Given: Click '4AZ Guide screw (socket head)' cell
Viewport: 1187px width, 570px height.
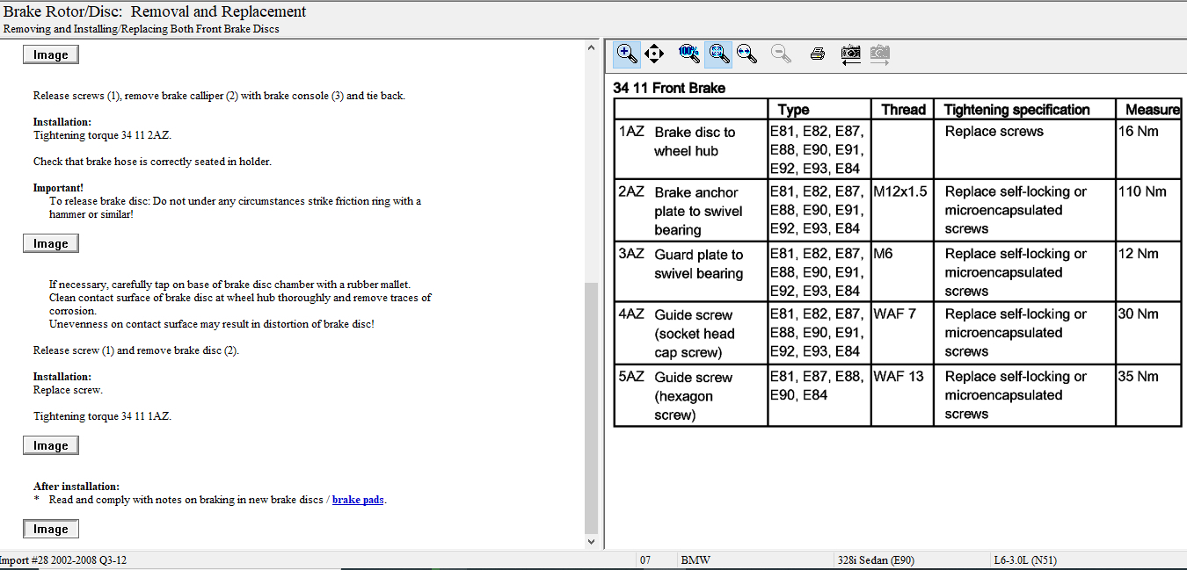Looking at the screenshot, I should tap(691, 334).
